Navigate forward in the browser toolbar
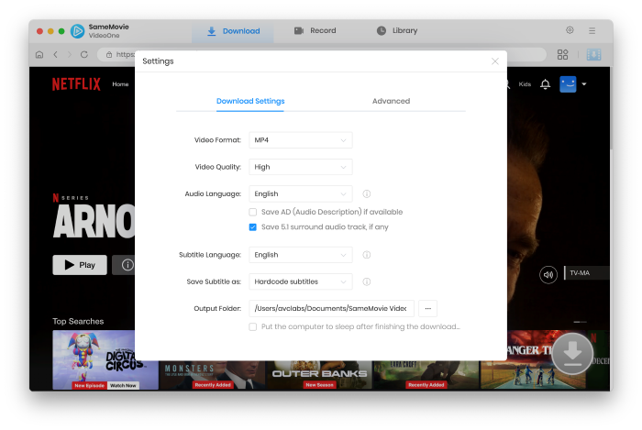Screen dimensions: 642x430 pos(69,54)
